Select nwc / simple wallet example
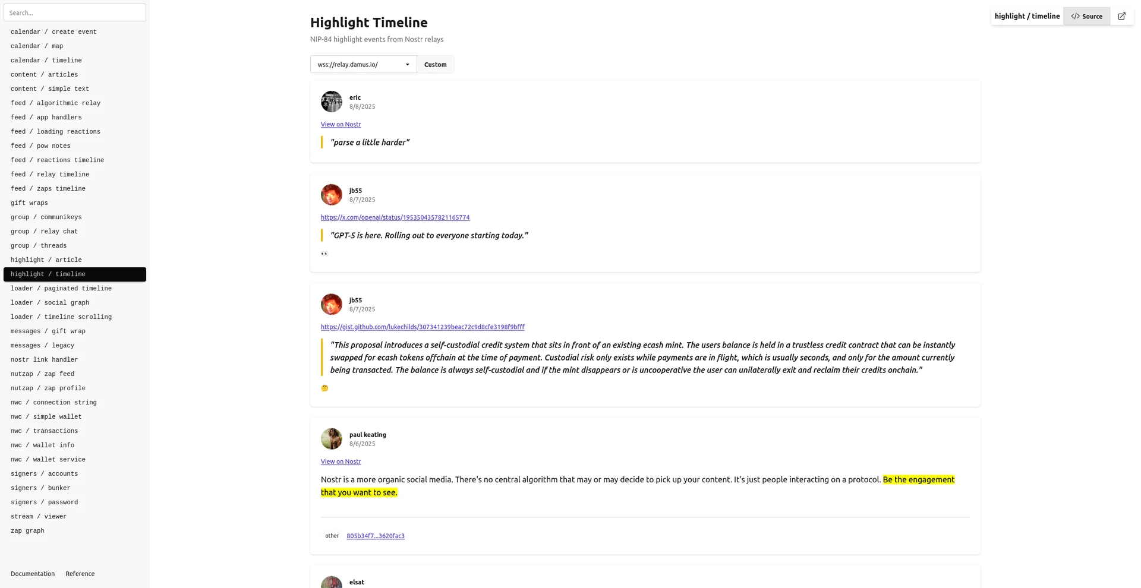This screenshot has height=588, width=1141. tap(46, 417)
